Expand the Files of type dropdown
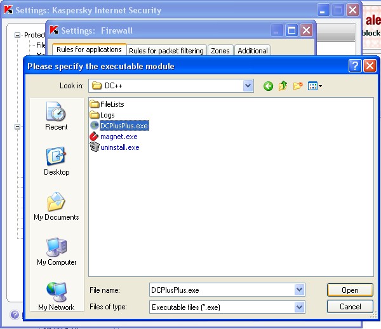Viewport: 381px width, 329px height. click(299, 307)
